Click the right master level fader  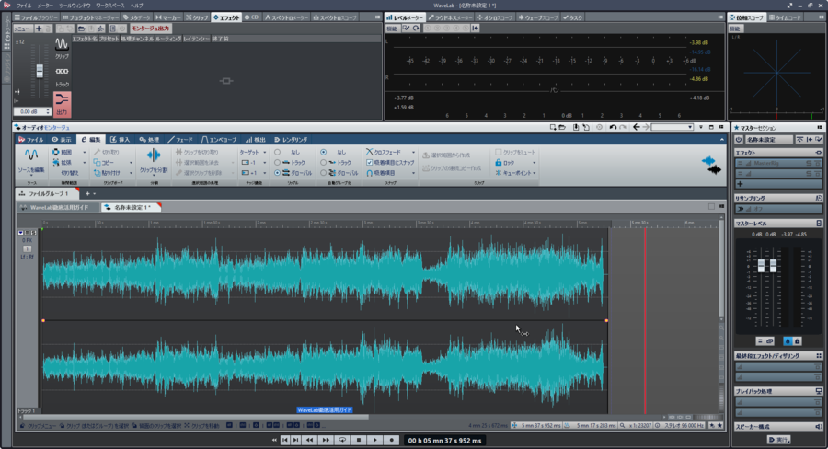click(x=773, y=266)
